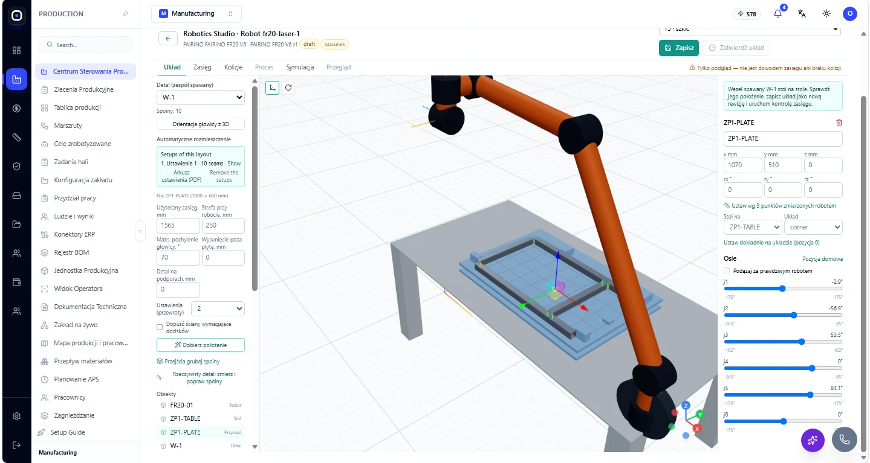Click the log out icon in left rail
This screenshot has height=463, width=870.
tap(16, 445)
